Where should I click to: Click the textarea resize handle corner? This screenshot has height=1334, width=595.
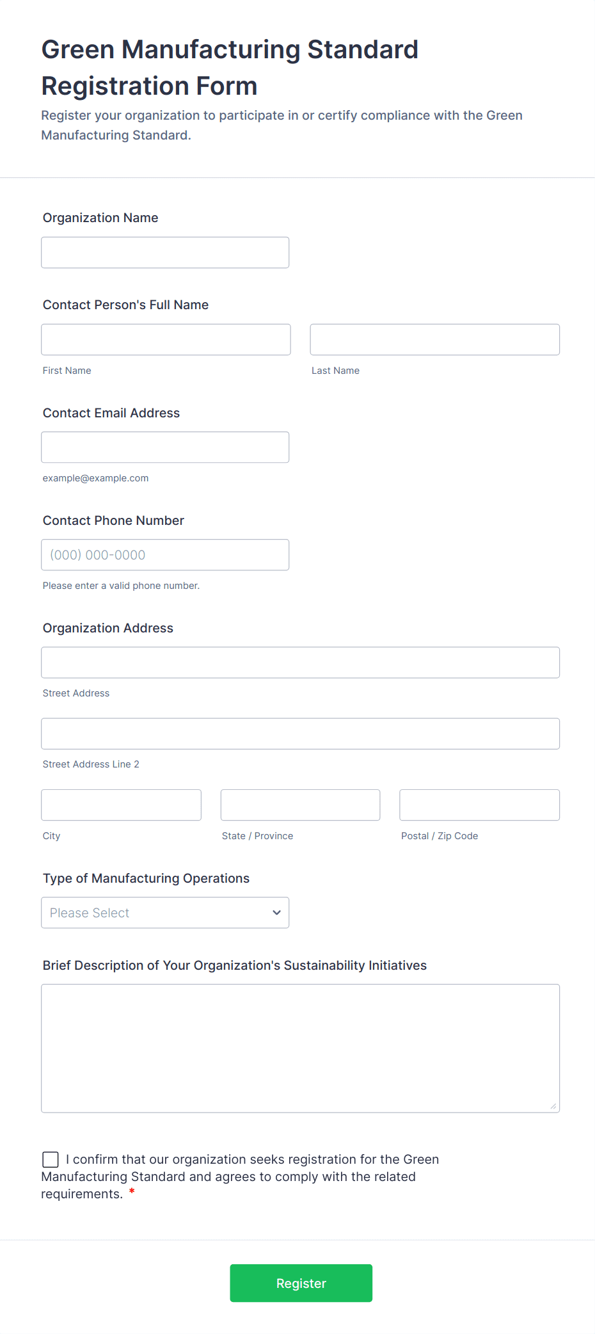click(x=553, y=1106)
